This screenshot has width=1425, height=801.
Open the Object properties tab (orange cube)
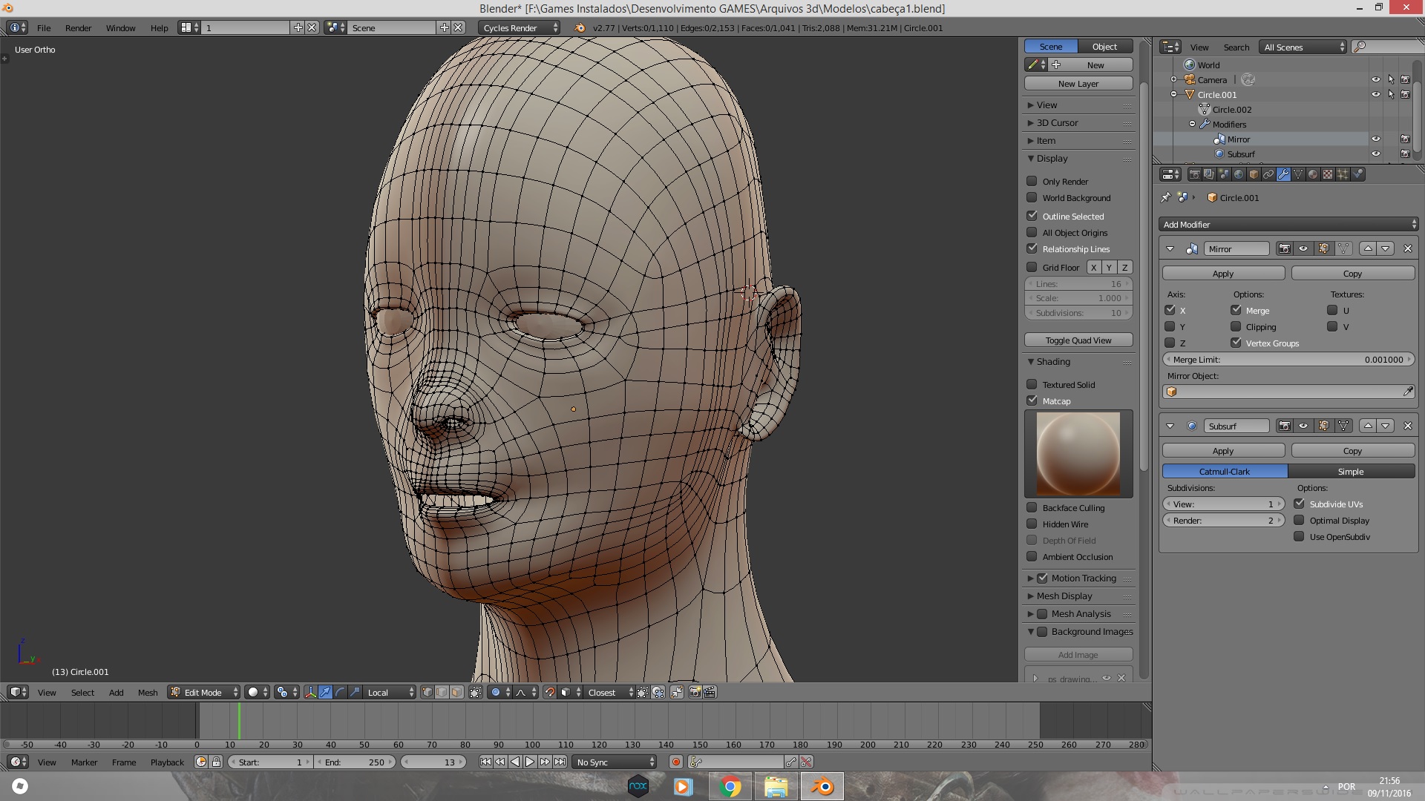pos(1254,174)
